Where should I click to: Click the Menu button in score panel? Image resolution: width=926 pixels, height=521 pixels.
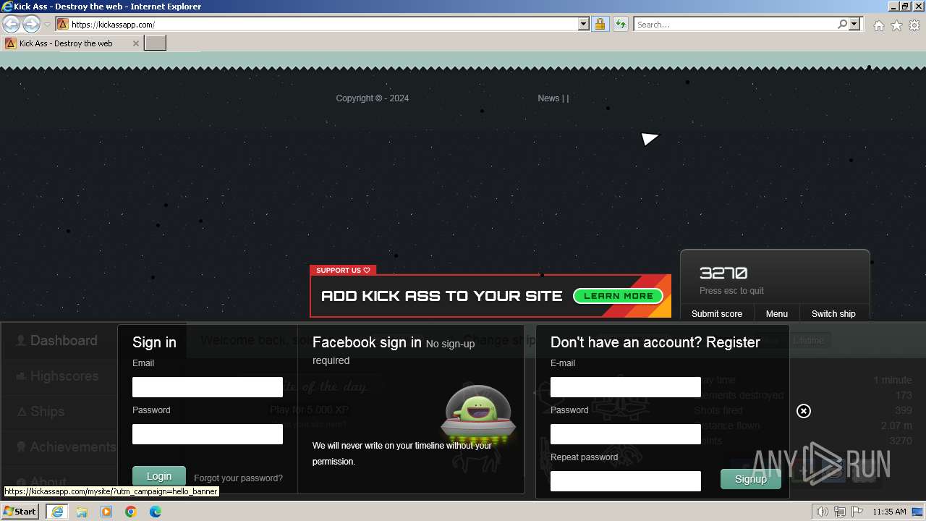[777, 314]
